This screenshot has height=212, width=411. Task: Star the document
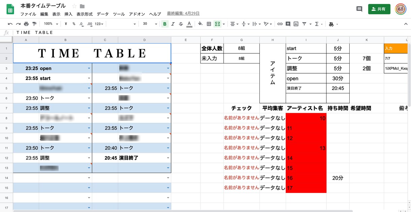(74, 6)
